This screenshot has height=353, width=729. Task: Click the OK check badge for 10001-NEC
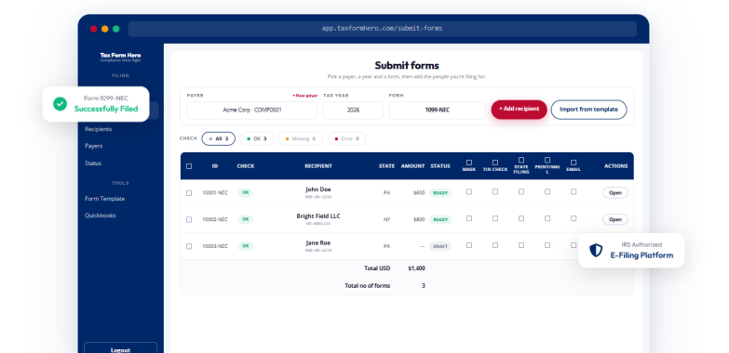pyautogui.click(x=246, y=193)
